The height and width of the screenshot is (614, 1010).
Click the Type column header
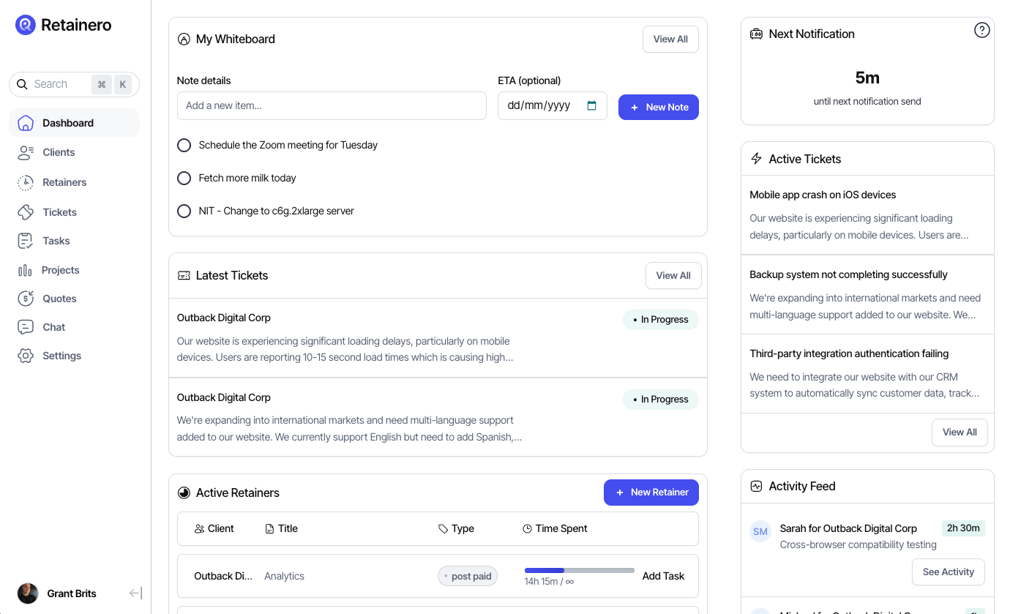click(x=456, y=528)
